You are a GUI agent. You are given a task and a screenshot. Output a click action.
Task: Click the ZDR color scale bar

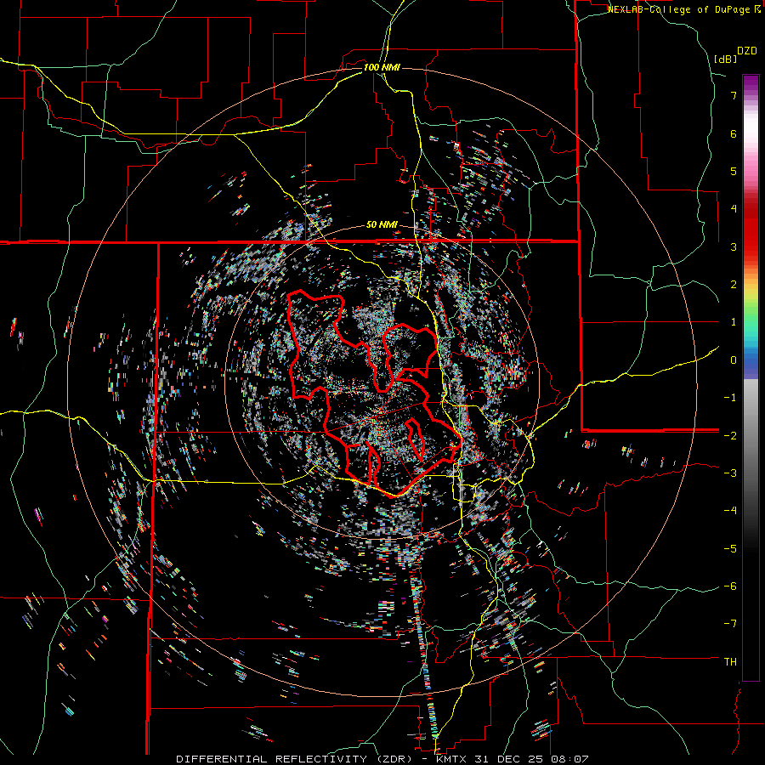[x=751, y=377]
